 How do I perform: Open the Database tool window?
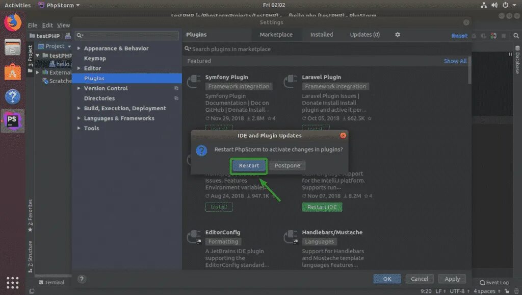pyautogui.click(x=517, y=60)
